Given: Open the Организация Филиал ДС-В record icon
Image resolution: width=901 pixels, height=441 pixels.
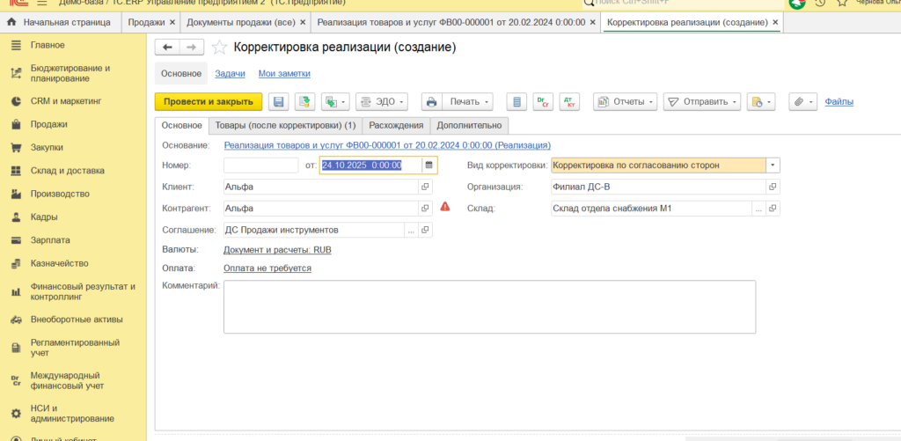Looking at the screenshot, I should click(x=773, y=187).
